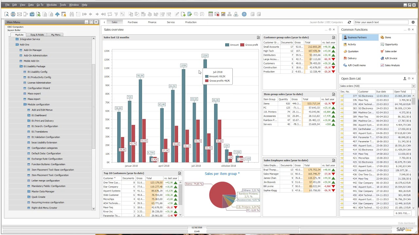This screenshot has height=235, width=419.
Task: Toggle the Gross profit series in legend
Action: pyautogui.click(x=249, y=45)
